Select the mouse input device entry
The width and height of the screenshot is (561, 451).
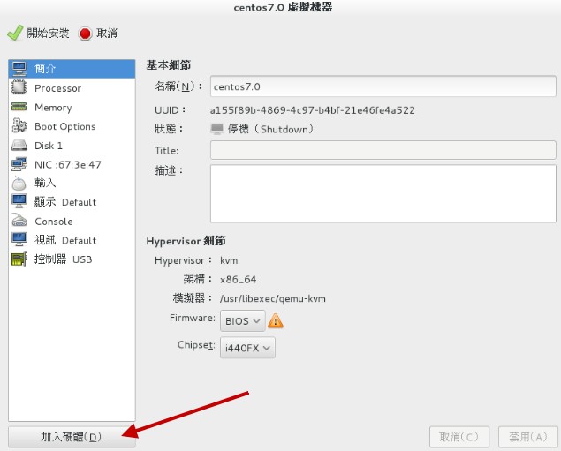tap(44, 184)
